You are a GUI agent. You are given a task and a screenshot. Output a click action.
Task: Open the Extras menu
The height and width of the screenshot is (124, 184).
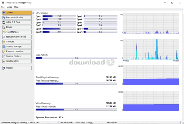[9, 7]
